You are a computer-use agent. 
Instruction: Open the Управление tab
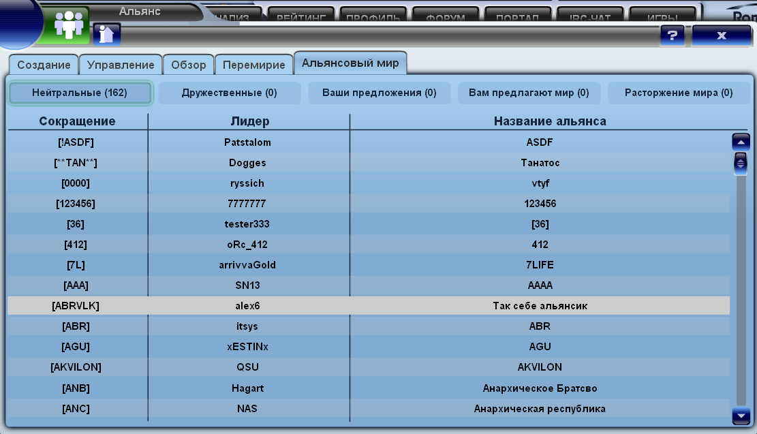[x=121, y=65]
